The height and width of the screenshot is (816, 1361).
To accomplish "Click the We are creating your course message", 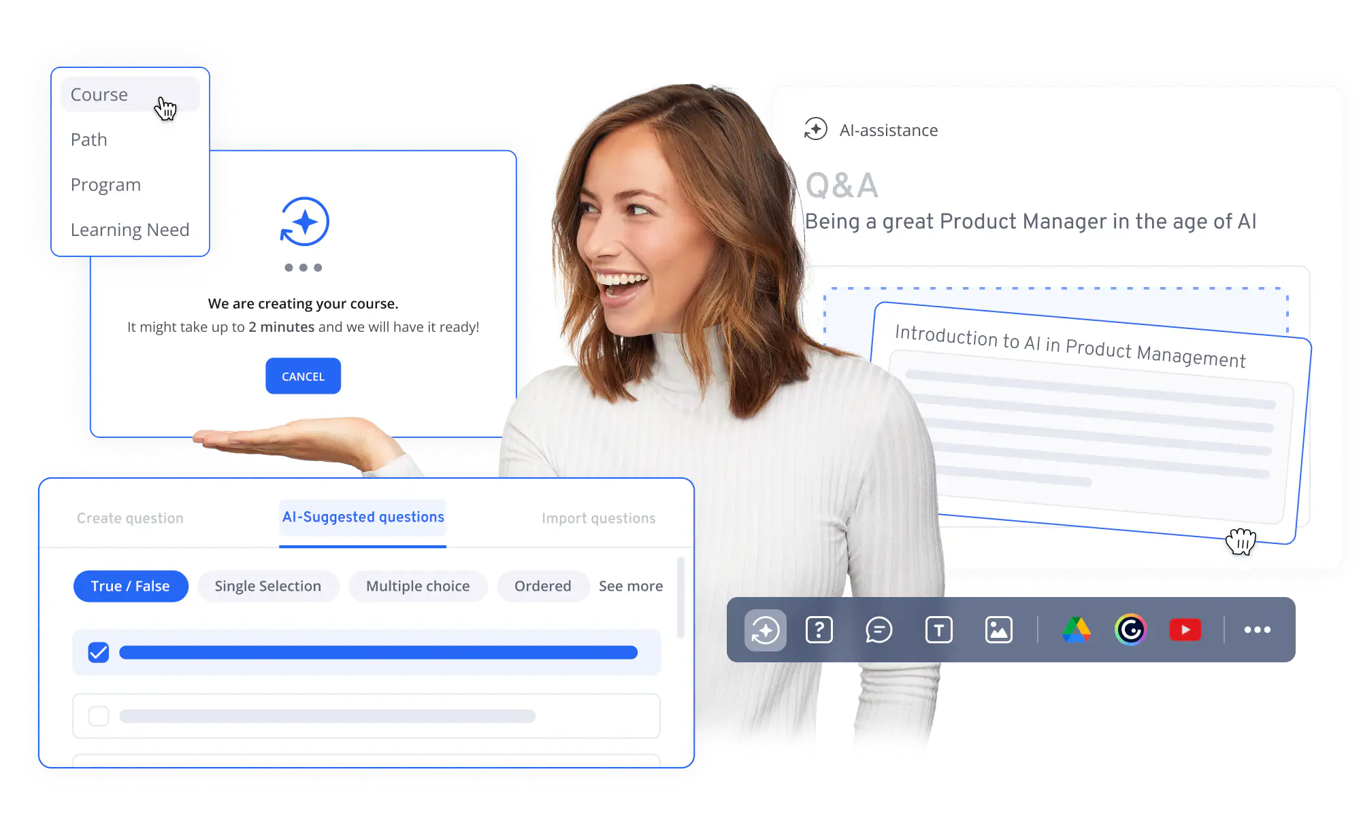I will pos(303,303).
